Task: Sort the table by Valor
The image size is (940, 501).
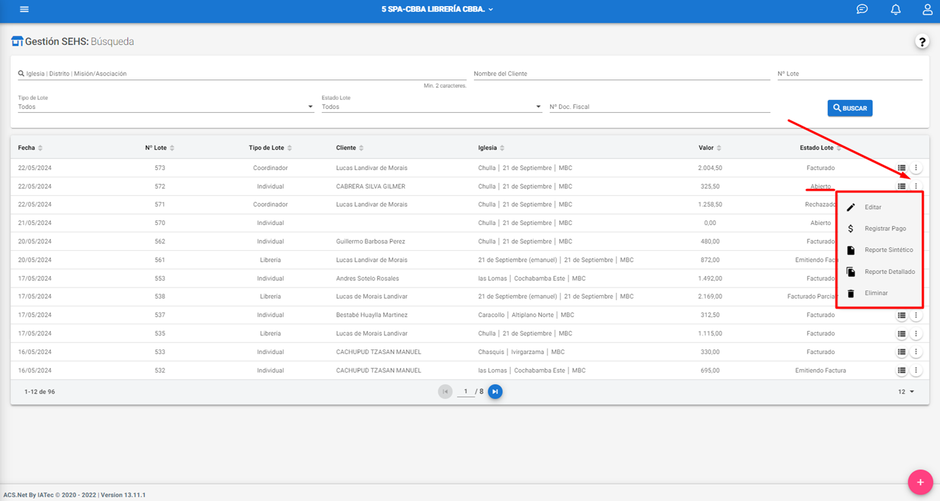Action: click(x=710, y=148)
